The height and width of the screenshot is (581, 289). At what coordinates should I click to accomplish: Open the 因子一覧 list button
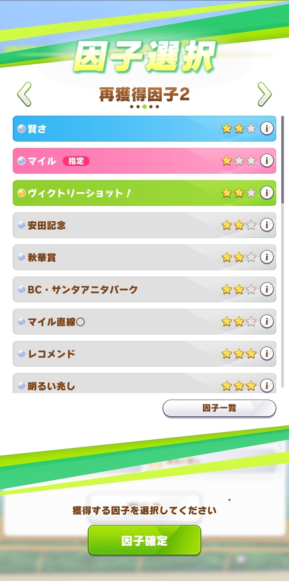tap(219, 408)
